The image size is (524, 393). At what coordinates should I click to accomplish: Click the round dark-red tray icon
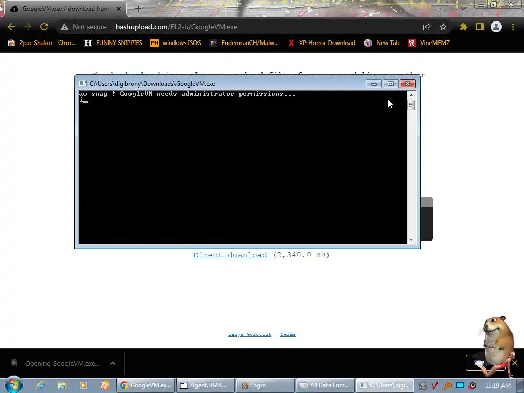pos(472,386)
